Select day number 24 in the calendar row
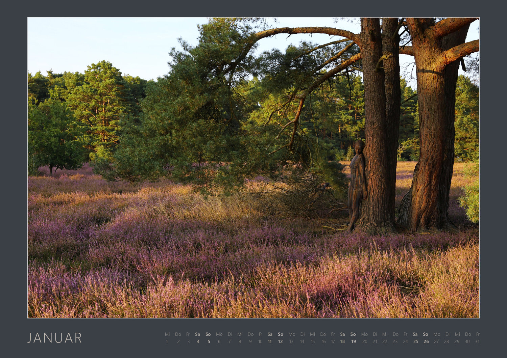Viewport: 507px width, 358px height. tap(405, 341)
